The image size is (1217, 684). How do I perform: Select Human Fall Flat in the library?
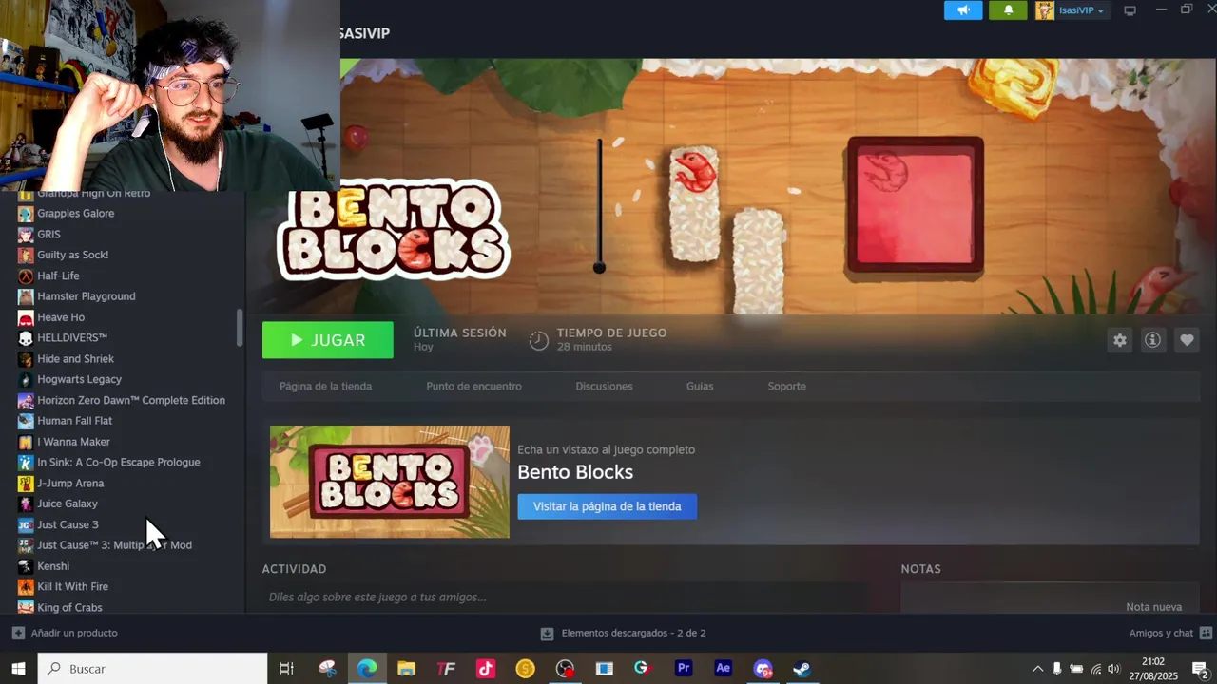pyautogui.click(x=74, y=420)
